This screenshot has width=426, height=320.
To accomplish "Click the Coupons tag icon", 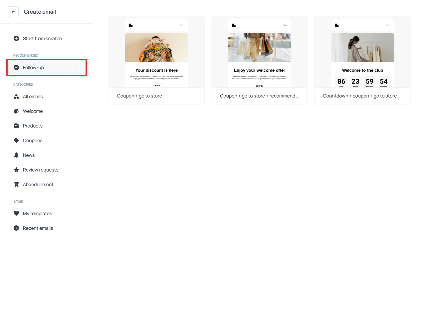I will 16,140.
